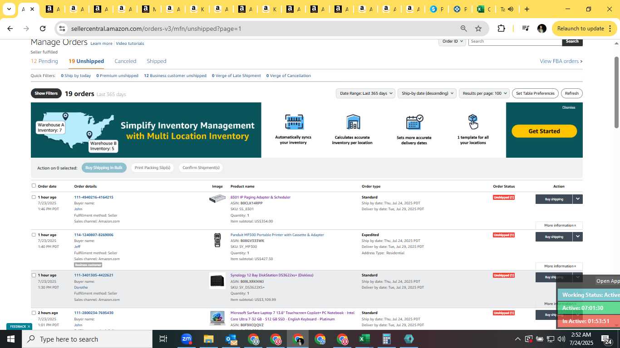620x348 pixels.
Task: Select order 111-3401305-4422621 checkbox
Action: [34, 275]
